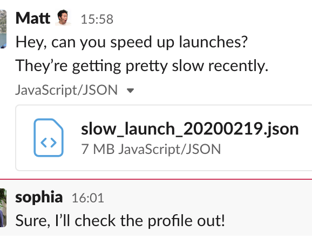Screen dimensions: 312x239
Task: Click Matt's status emoji next to name
Action: [x=63, y=18]
